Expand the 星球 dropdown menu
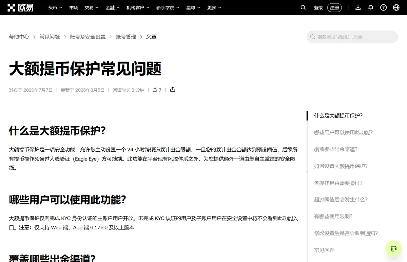The image size is (407, 262). point(193,7)
